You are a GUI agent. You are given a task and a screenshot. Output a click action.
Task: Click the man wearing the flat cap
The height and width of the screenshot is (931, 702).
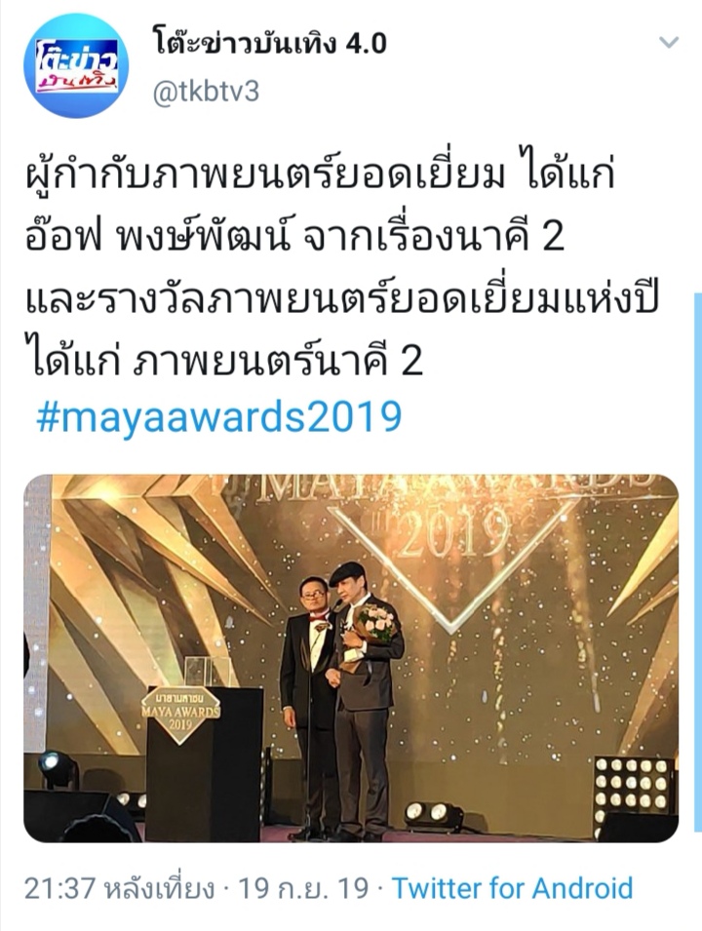click(x=363, y=699)
